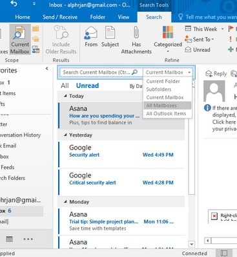Click the top small folder scope icon

[x=36, y=28]
